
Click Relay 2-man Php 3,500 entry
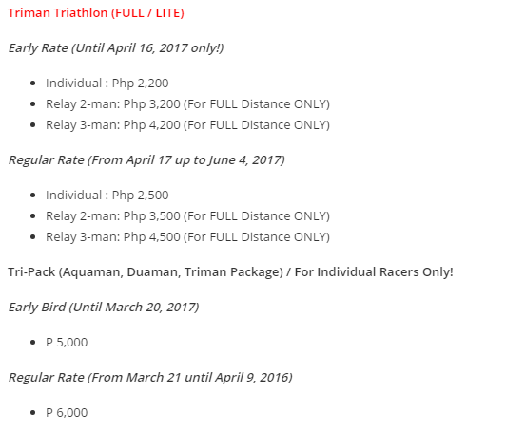[187, 216]
